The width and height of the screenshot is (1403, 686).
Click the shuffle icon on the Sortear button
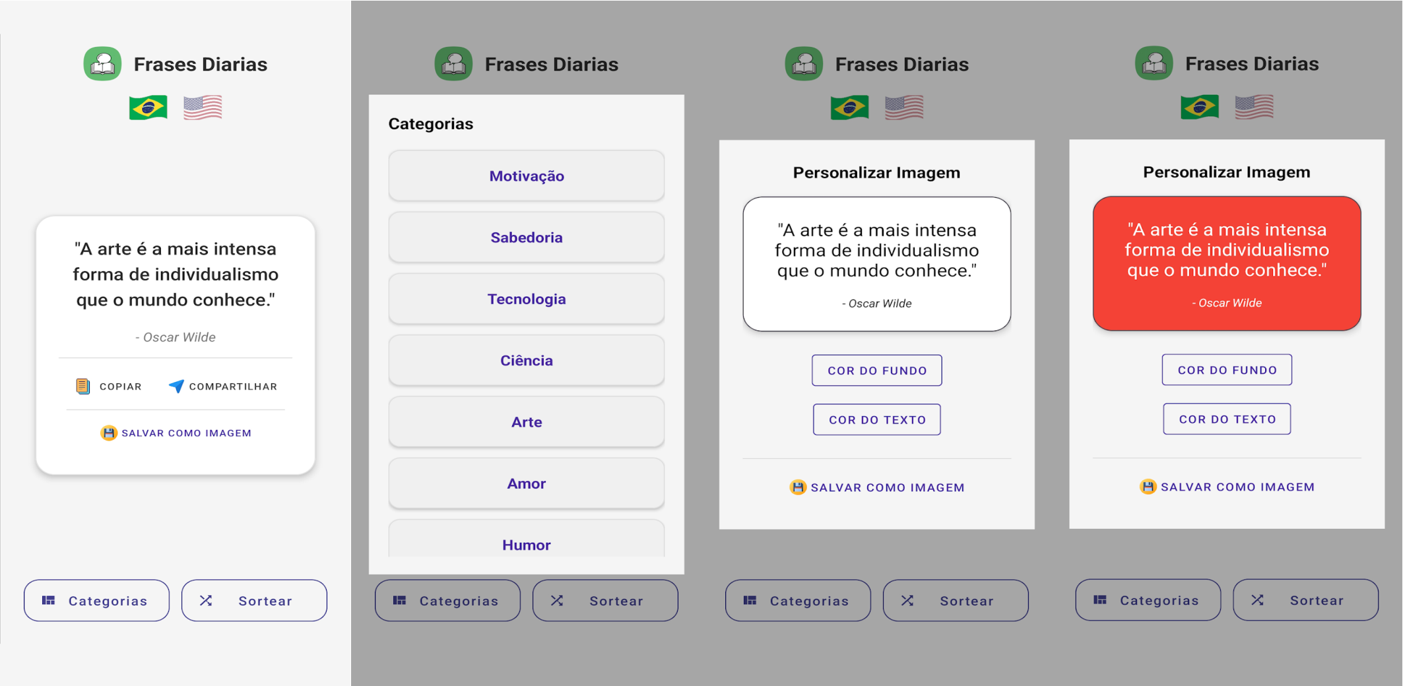tap(207, 600)
